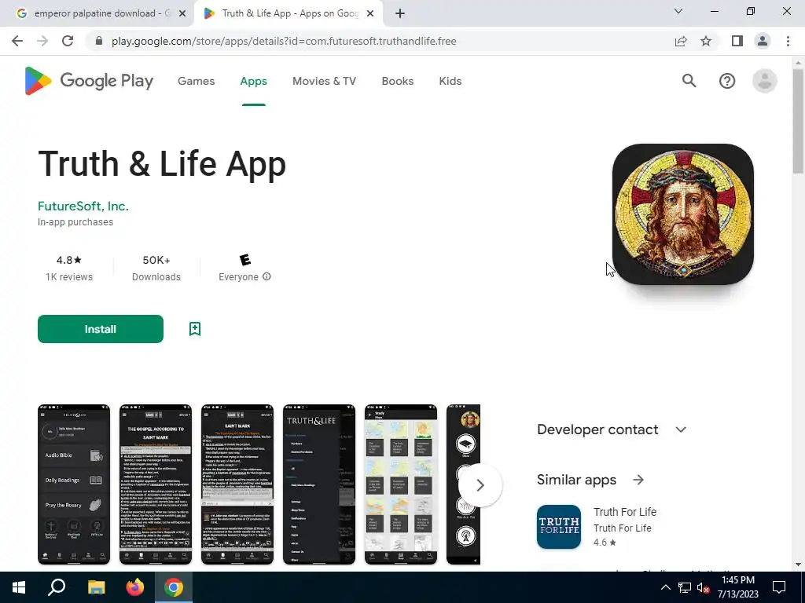Viewport: 805px width, 603px height.
Task: Open a new browser tab
Action: 400,13
